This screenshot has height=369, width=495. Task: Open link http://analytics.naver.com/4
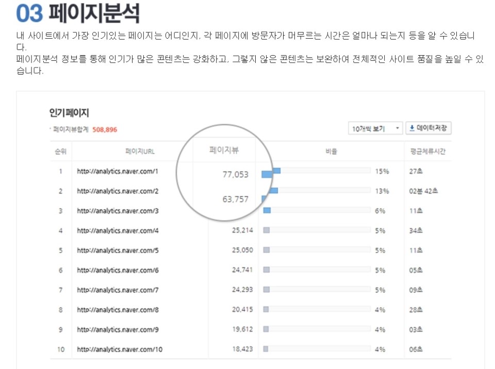click(x=118, y=231)
